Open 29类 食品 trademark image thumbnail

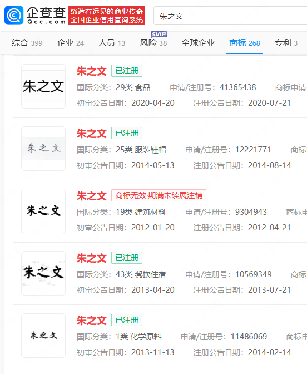click(x=43, y=86)
